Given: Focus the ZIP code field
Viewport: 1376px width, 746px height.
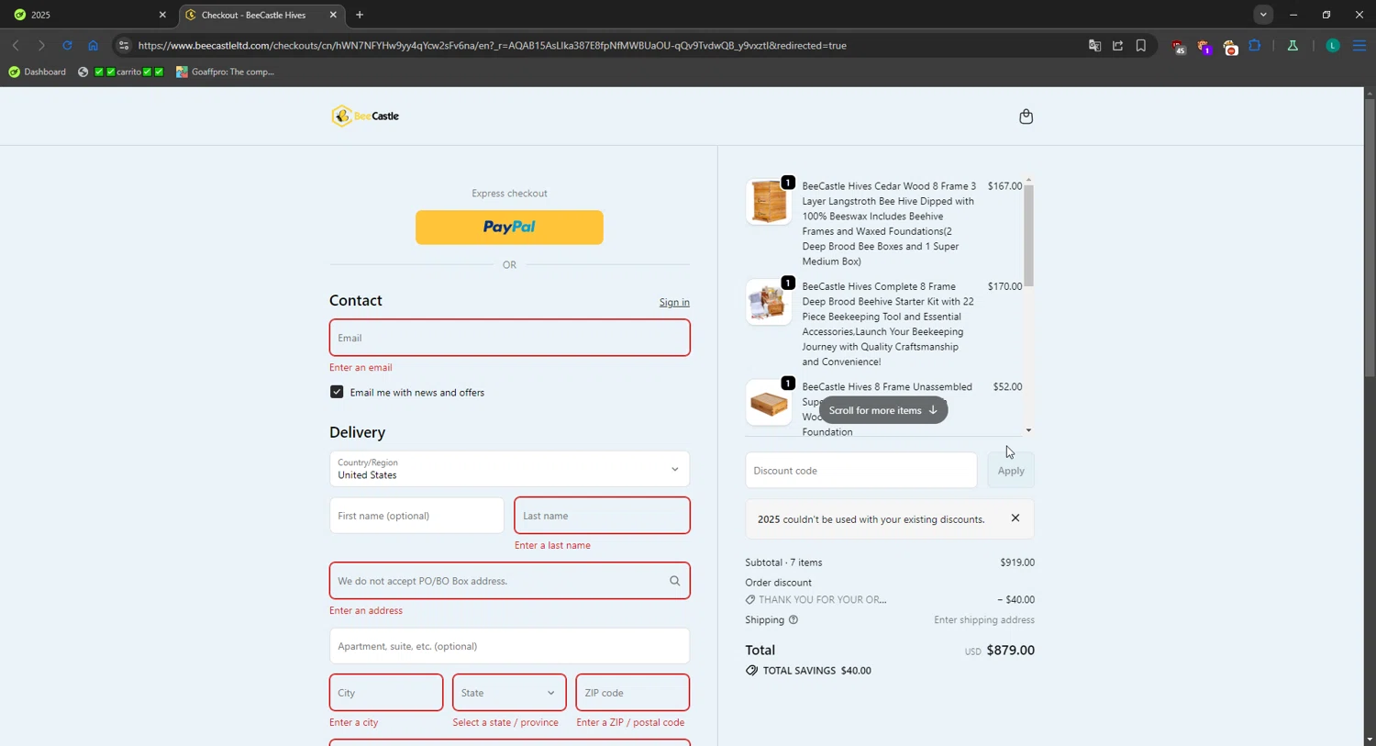Looking at the screenshot, I should 632,693.
